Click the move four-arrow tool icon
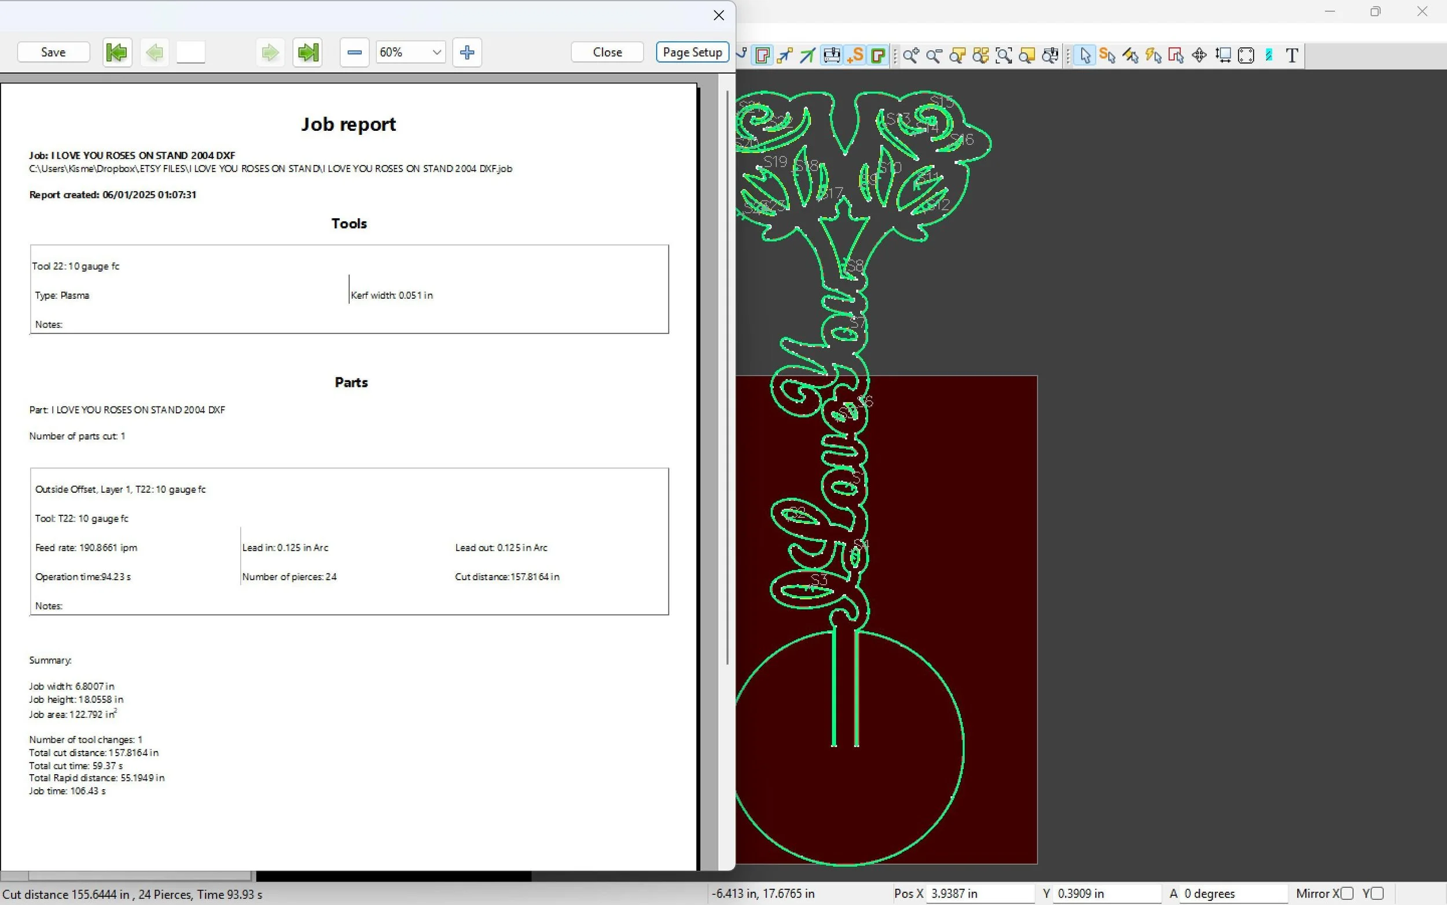 click(1199, 56)
